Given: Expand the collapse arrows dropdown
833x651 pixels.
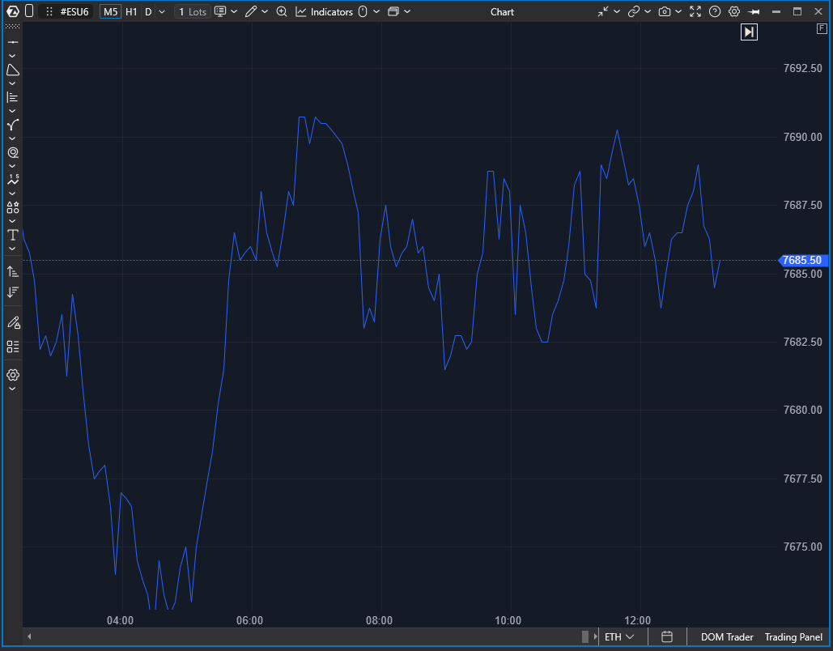Looking at the screenshot, I should coord(617,11).
